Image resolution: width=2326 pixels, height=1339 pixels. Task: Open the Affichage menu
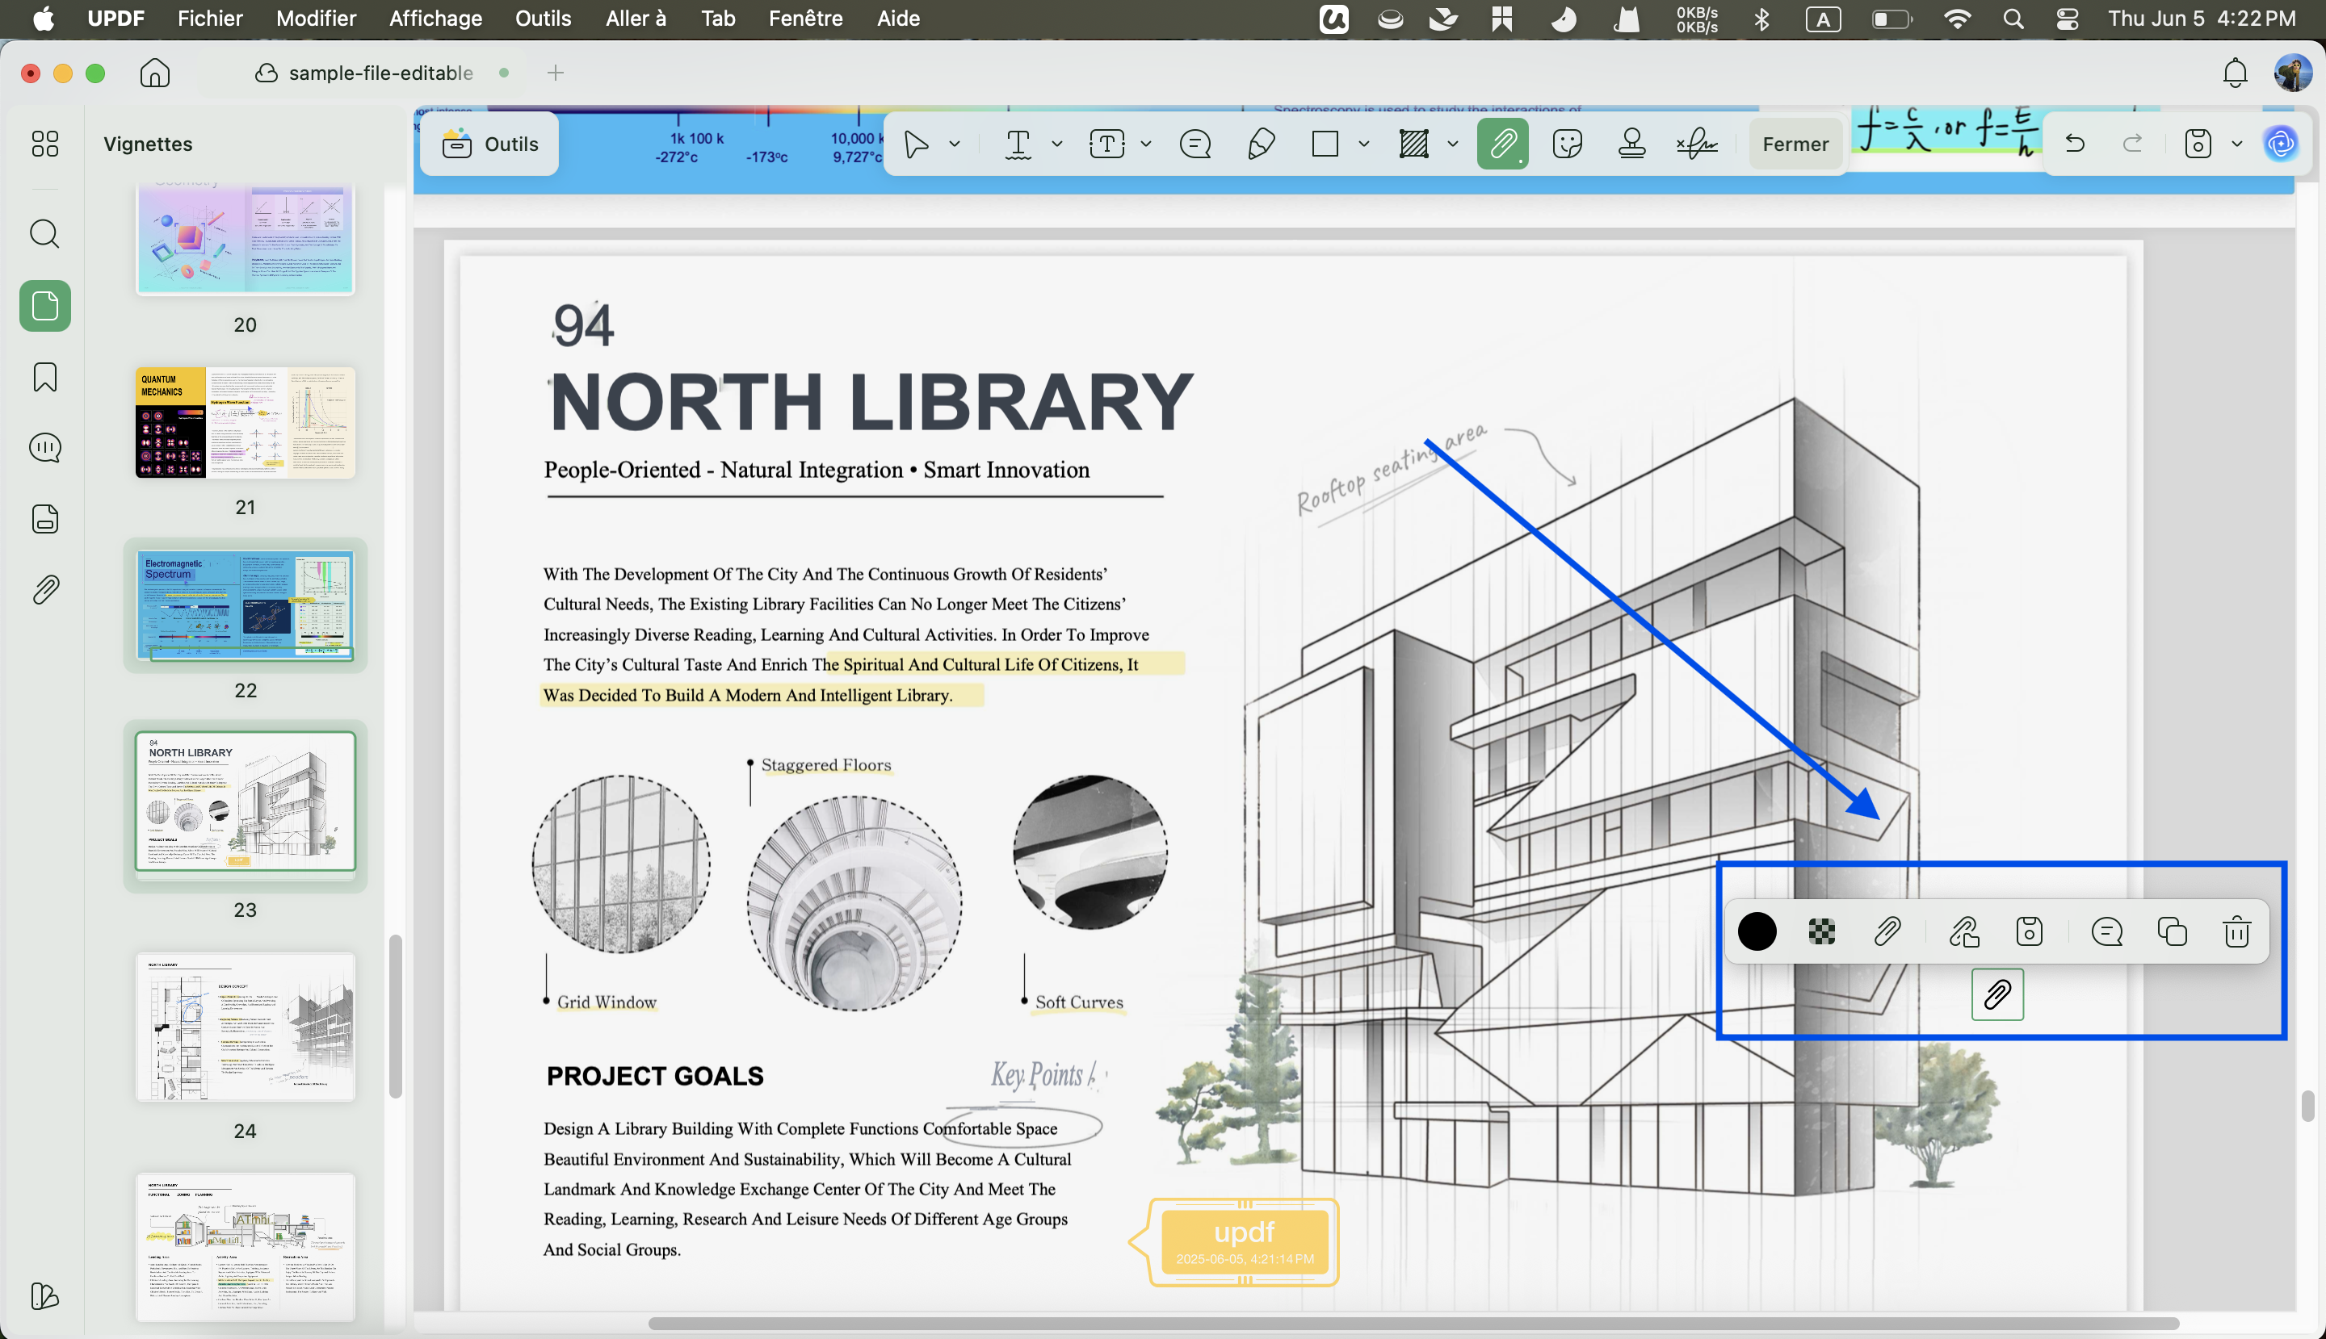[x=435, y=19]
